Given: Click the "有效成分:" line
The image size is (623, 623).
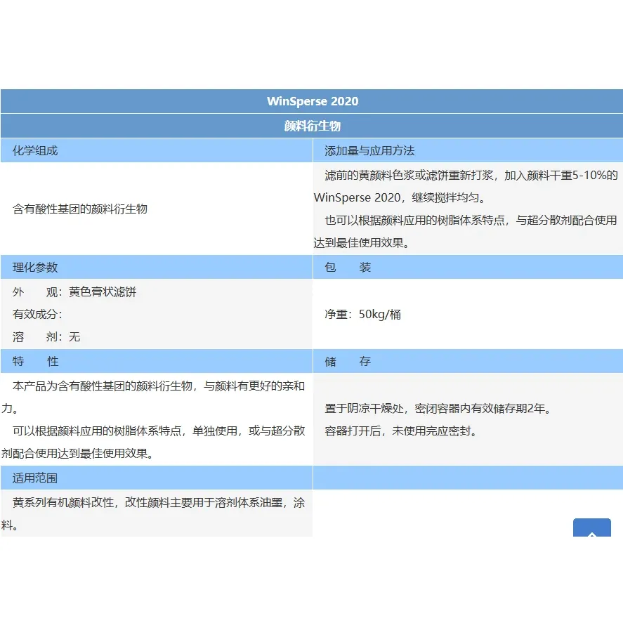Looking at the screenshot, I should tap(37, 314).
